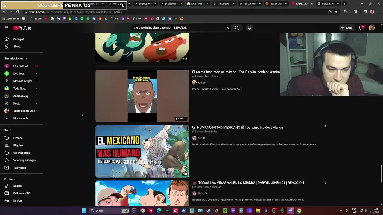This screenshot has height=215, width=383.
Task: Start voice search with the microphone icon
Action: [x=249, y=28]
